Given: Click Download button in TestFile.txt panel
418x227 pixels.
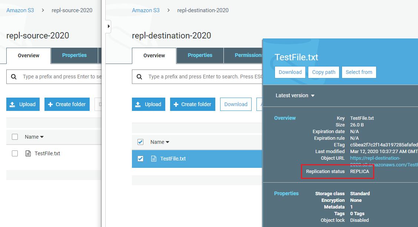Looking at the screenshot, I should [x=290, y=72].
